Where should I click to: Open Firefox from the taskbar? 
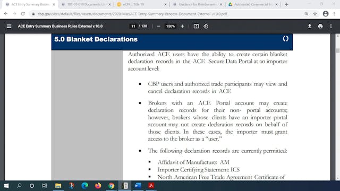tap(98, 186)
